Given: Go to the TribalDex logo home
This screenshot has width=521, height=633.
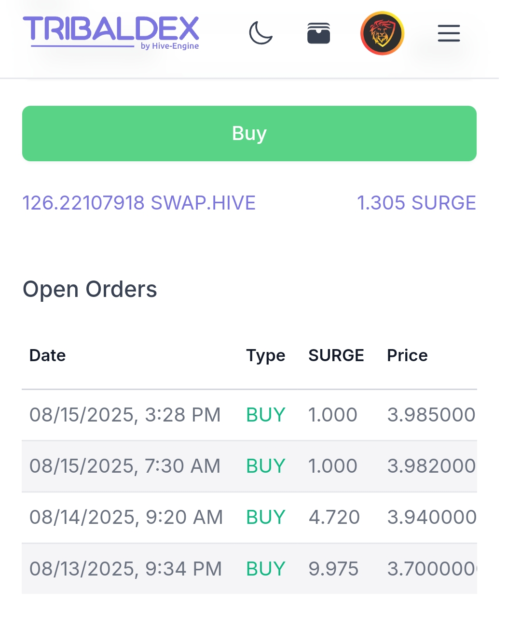Looking at the screenshot, I should pos(111,33).
